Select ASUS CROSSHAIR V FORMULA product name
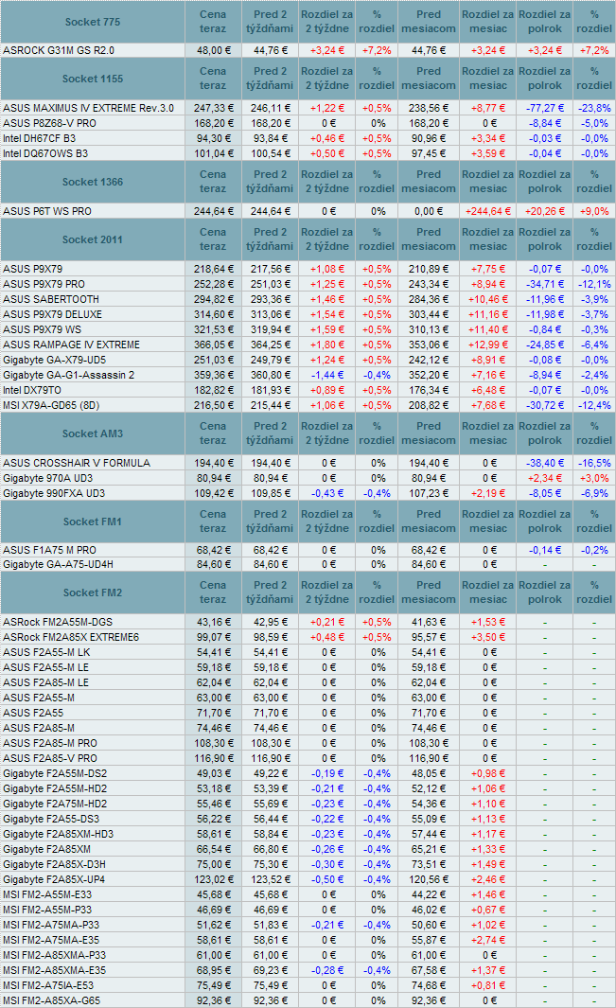The image size is (616, 1008). click(77, 463)
